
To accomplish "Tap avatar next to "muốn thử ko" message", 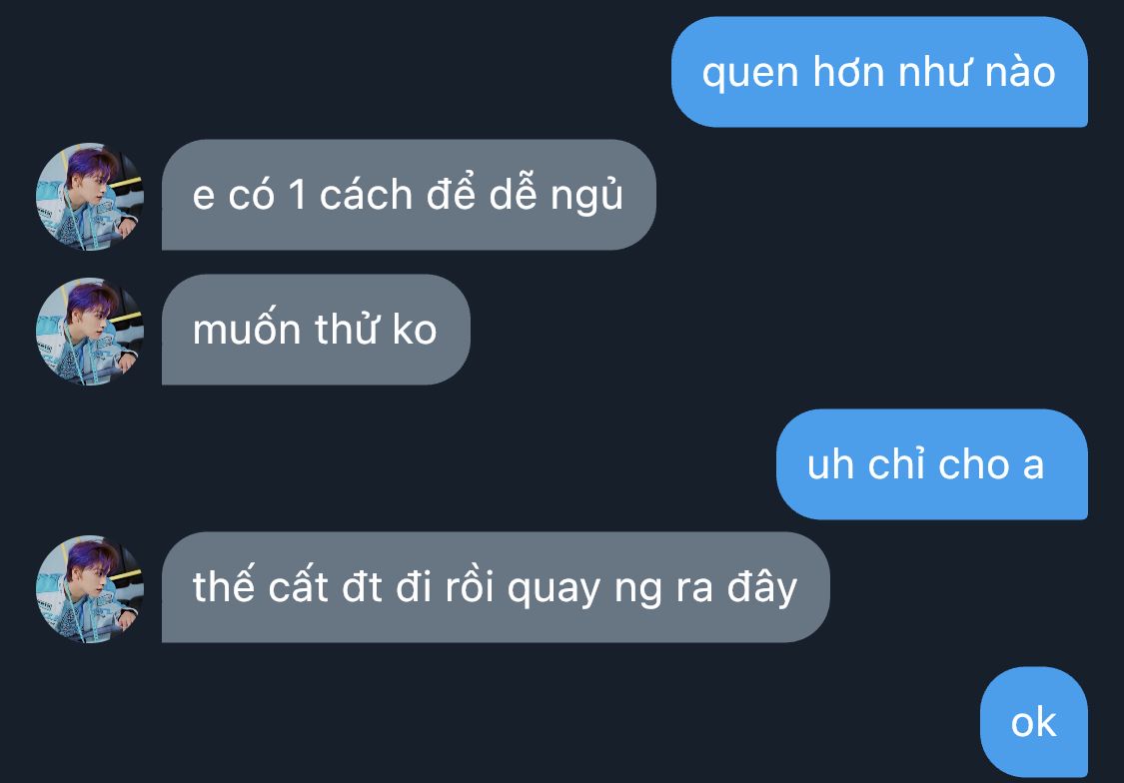I will click(x=90, y=331).
